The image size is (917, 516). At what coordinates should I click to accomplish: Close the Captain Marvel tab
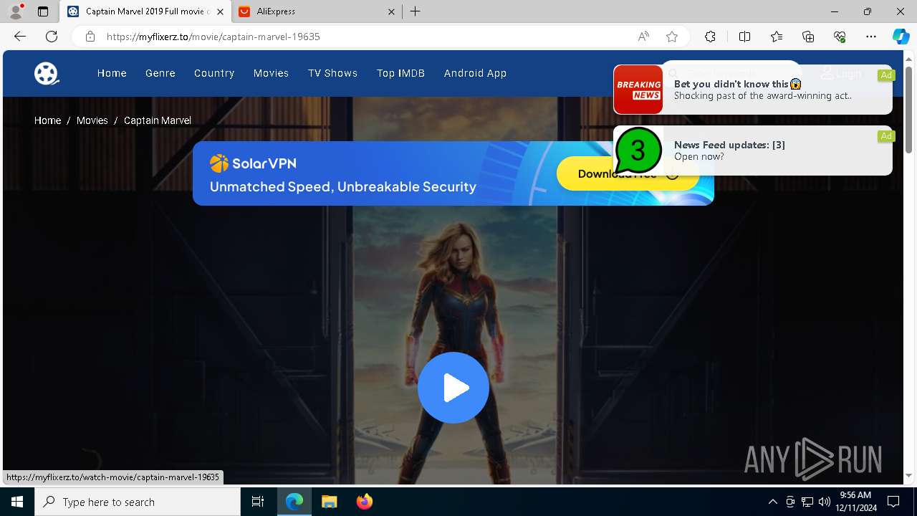[220, 11]
